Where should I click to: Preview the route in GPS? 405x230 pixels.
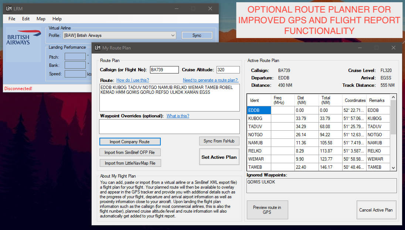click(x=267, y=210)
